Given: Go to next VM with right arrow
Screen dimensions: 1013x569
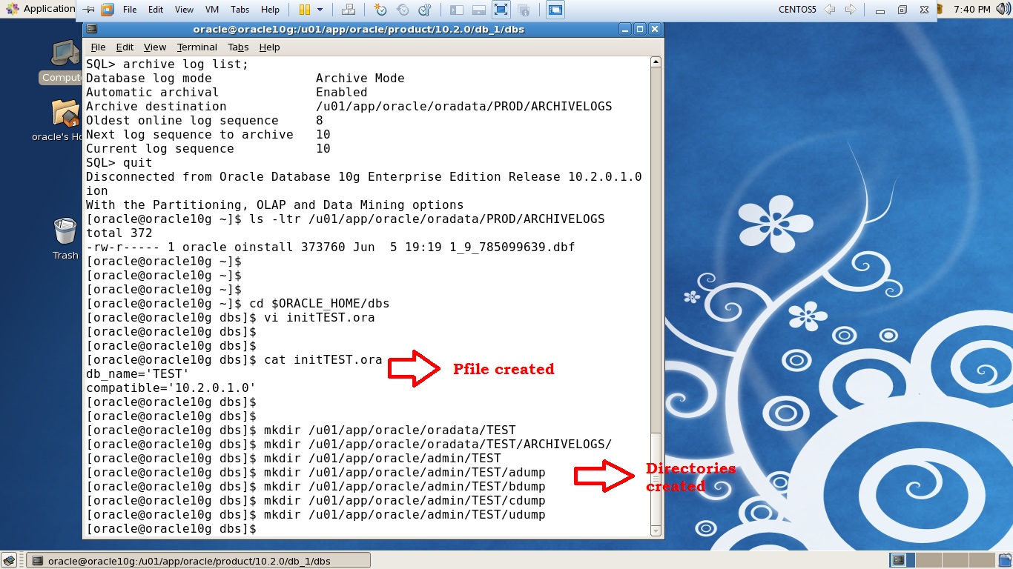Looking at the screenshot, I should 851,10.
